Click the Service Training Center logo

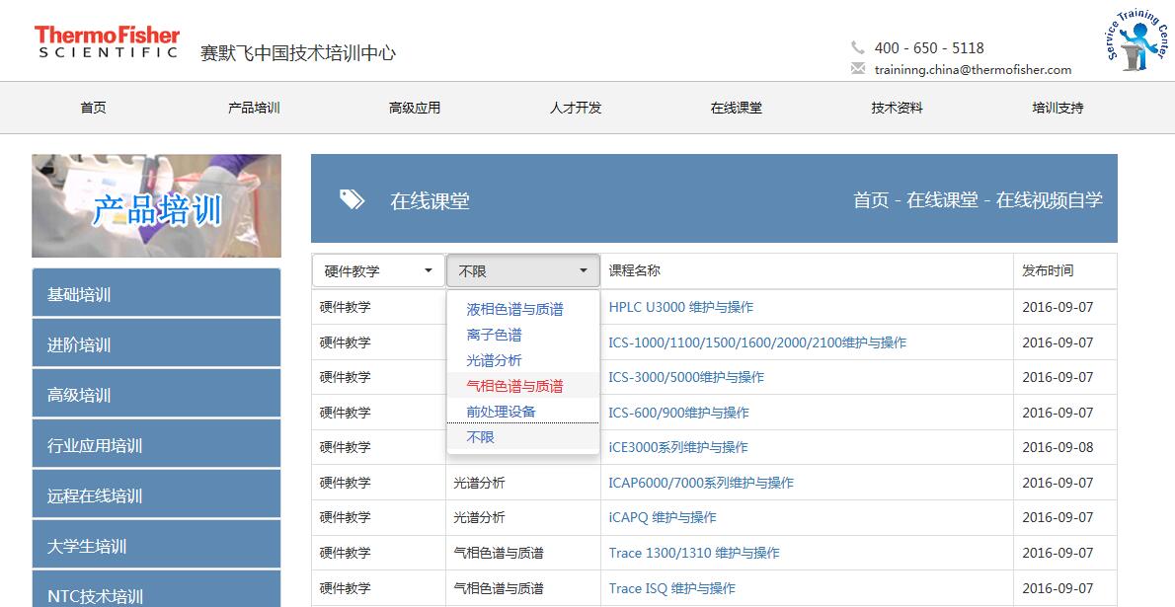(x=1138, y=41)
